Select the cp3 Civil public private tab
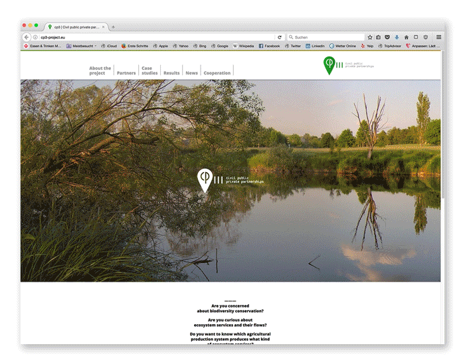 tap(76, 27)
